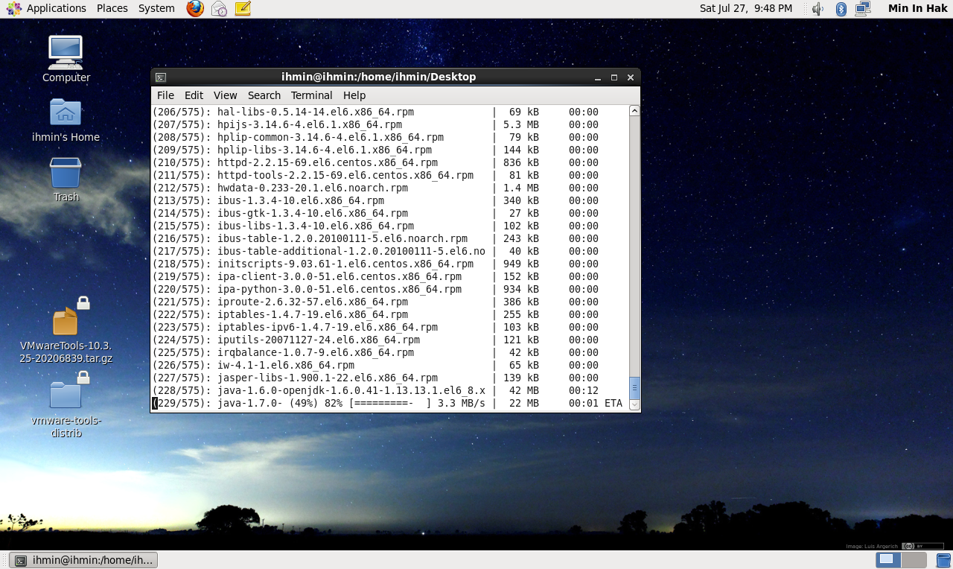
Task: Click the terminal scrollbar thumb
Action: 634,387
